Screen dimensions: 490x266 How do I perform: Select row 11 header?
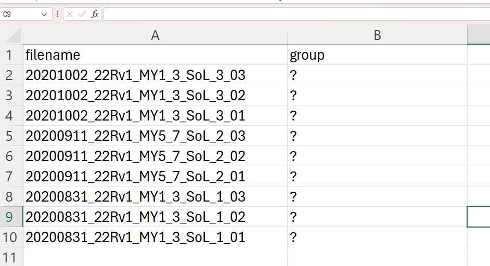click(x=10, y=257)
